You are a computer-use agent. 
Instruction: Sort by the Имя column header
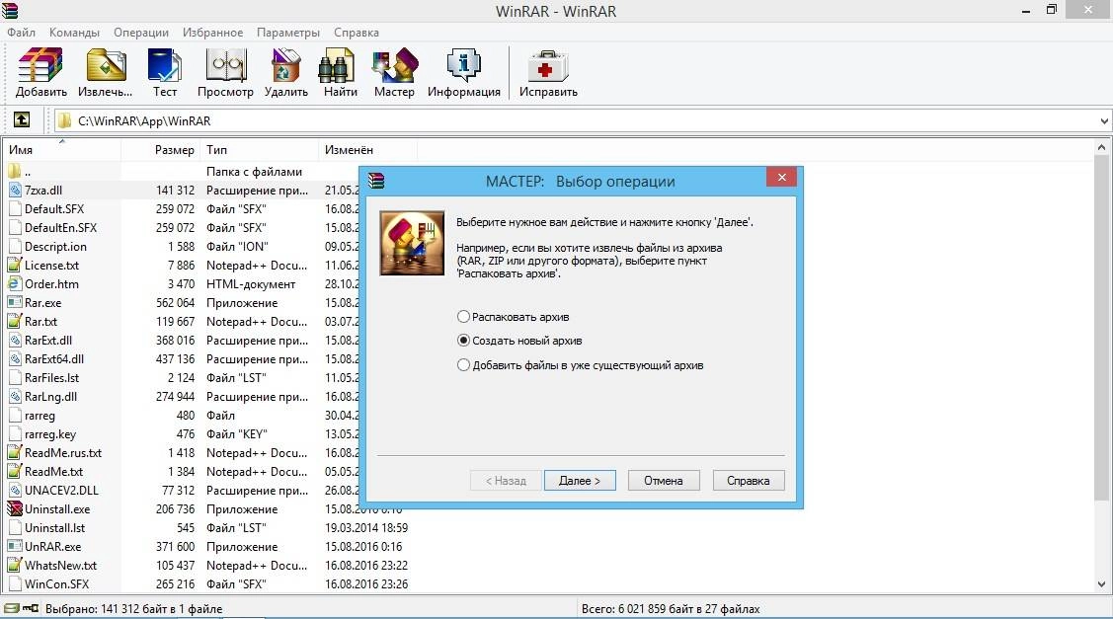(62, 150)
